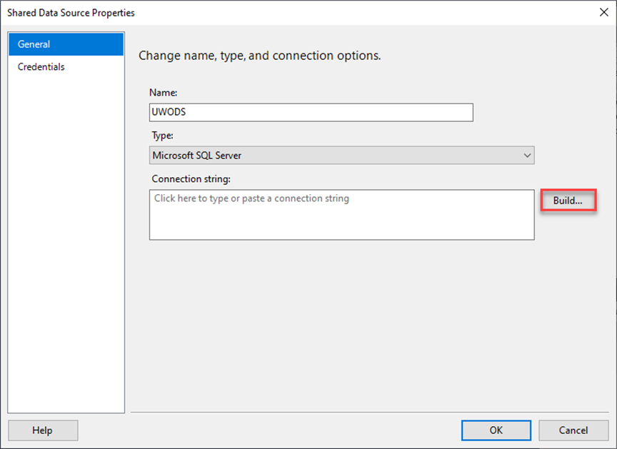617x449 pixels.
Task: Launch the connection string builder
Action: click(x=568, y=201)
